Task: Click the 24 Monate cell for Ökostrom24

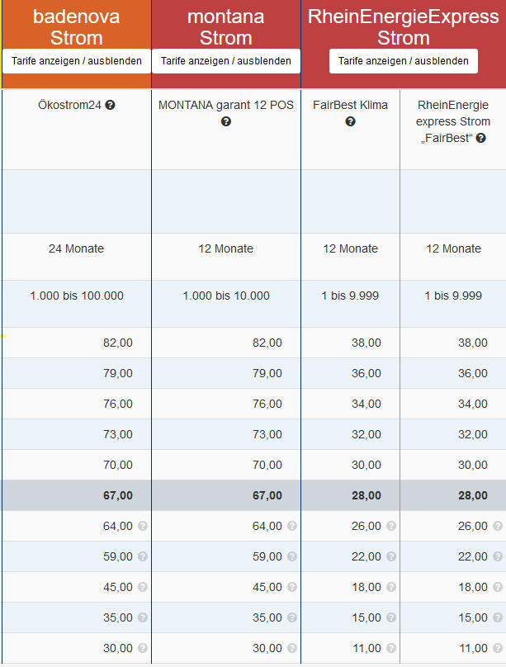Action: click(x=76, y=248)
